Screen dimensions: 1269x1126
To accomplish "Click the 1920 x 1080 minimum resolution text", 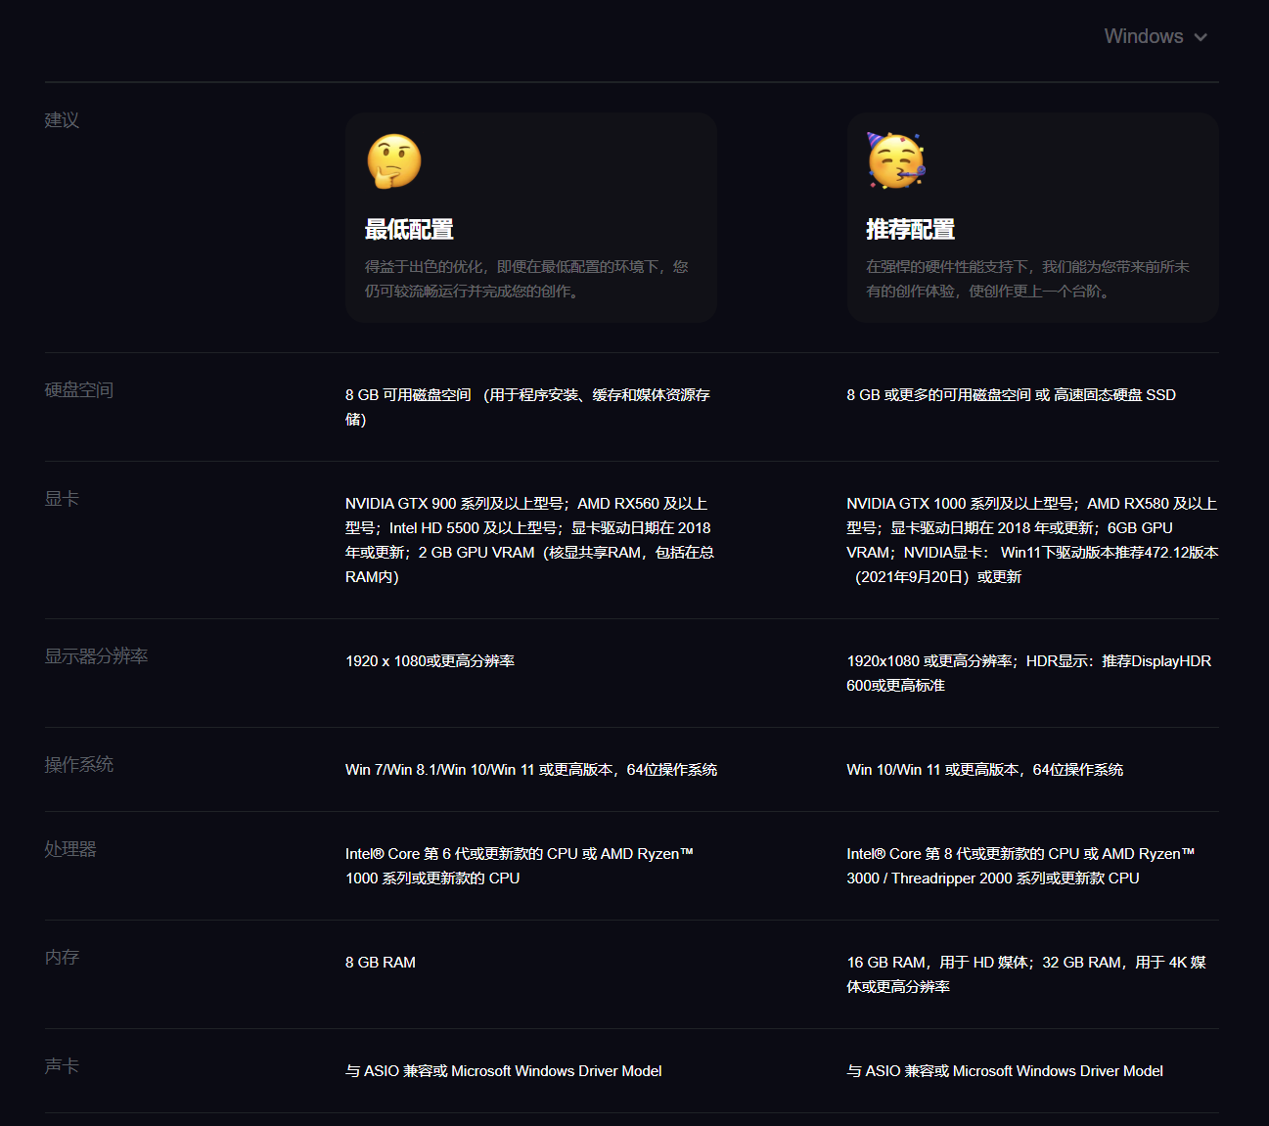I will pyautogui.click(x=430, y=661).
